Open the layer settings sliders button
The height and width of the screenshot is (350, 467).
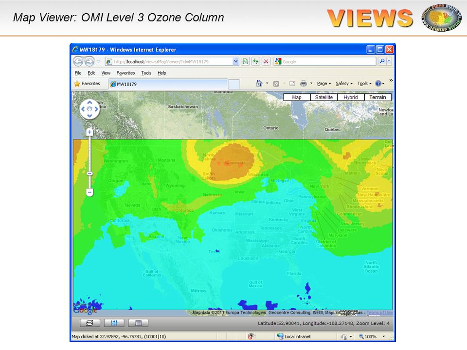[114, 323]
